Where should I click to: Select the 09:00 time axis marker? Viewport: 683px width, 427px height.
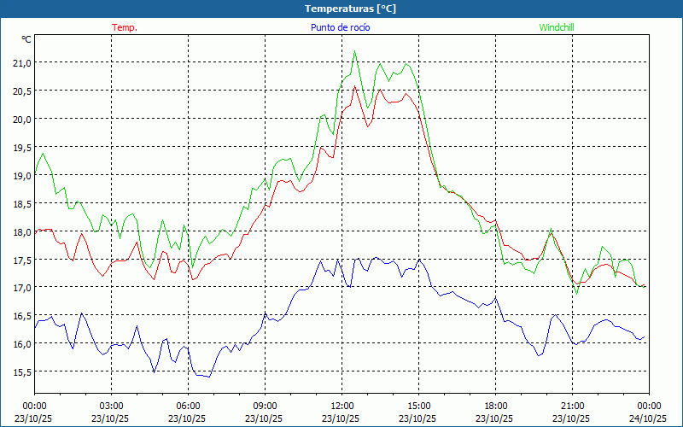(265, 406)
